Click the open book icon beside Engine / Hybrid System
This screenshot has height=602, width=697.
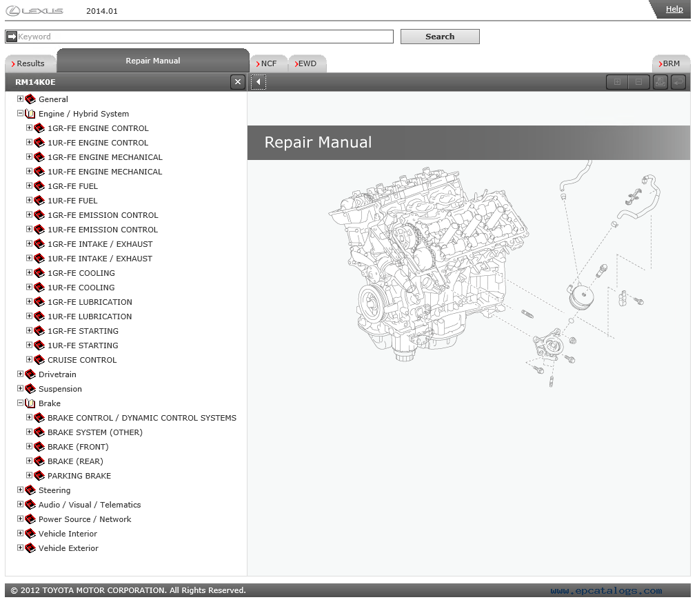[x=30, y=114]
